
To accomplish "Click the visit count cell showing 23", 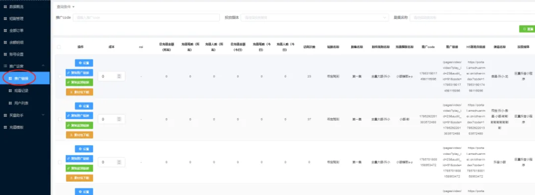I will 309,76.
